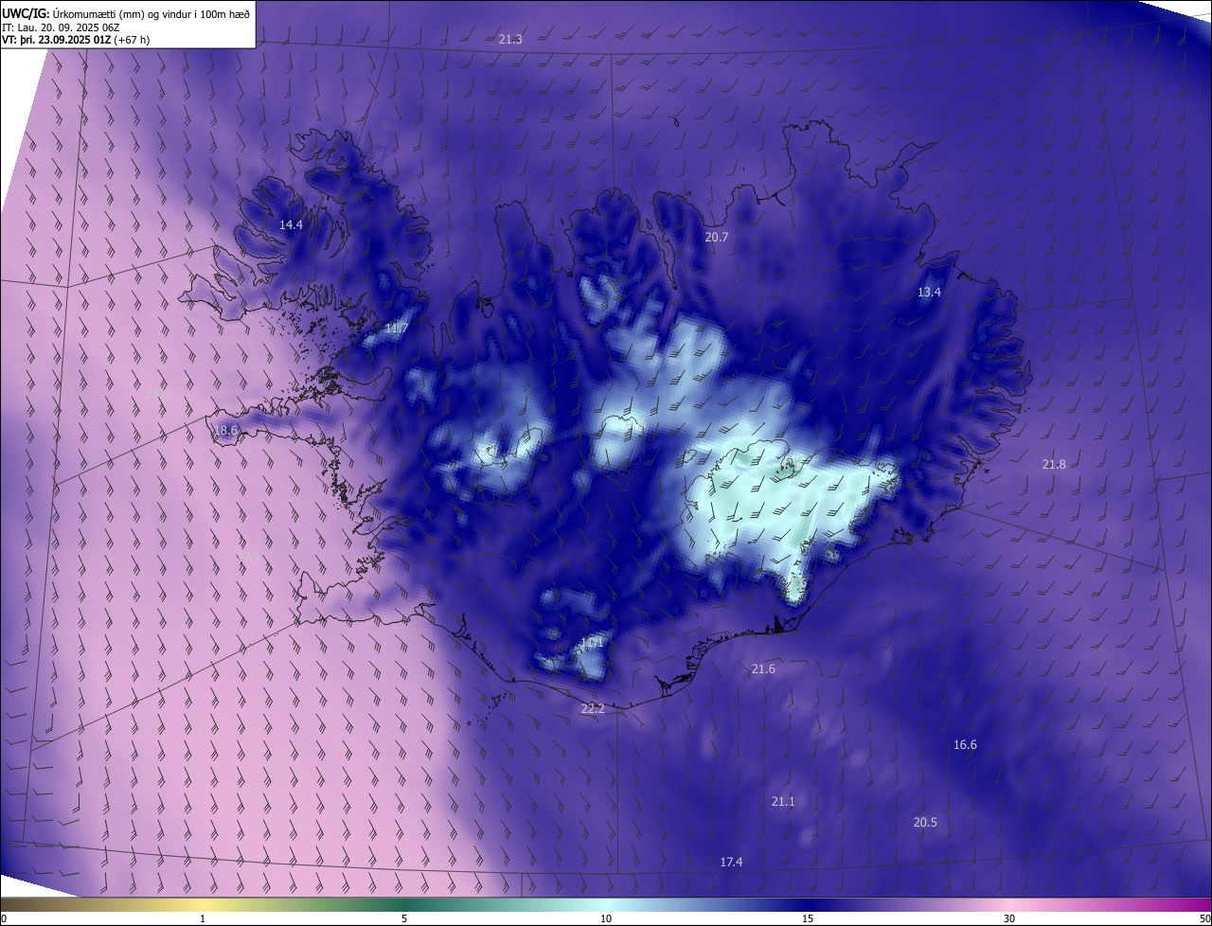Click the 14.4 value in the Westfjords

coord(291,225)
